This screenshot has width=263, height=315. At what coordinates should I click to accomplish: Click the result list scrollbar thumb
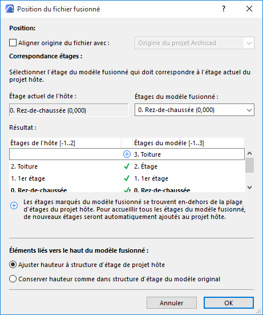(x=249, y=165)
